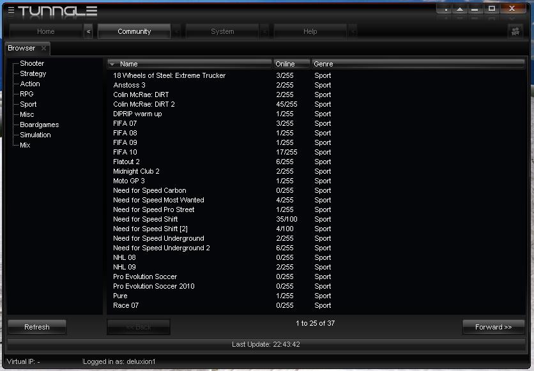Select the Strategy category
534x371 pixels.
tap(33, 73)
